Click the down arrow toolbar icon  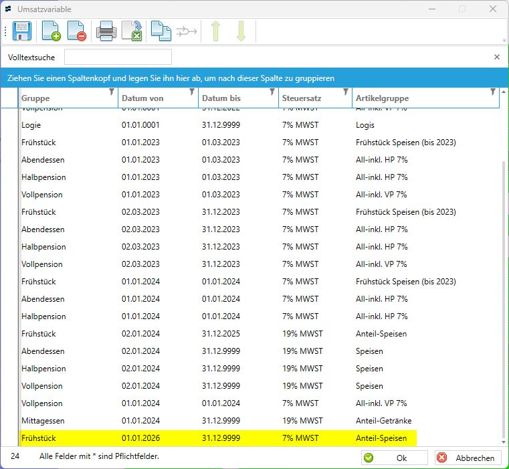(x=241, y=31)
